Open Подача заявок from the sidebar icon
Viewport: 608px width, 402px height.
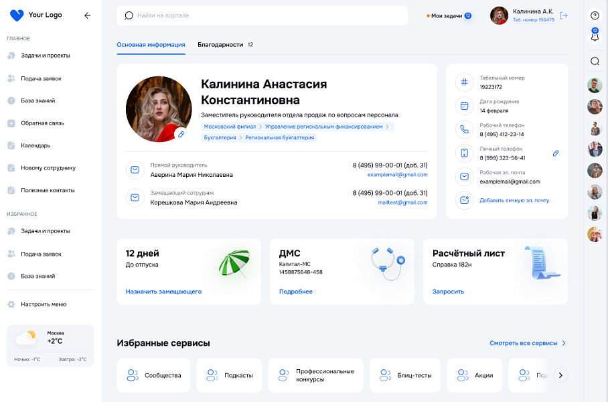point(11,78)
